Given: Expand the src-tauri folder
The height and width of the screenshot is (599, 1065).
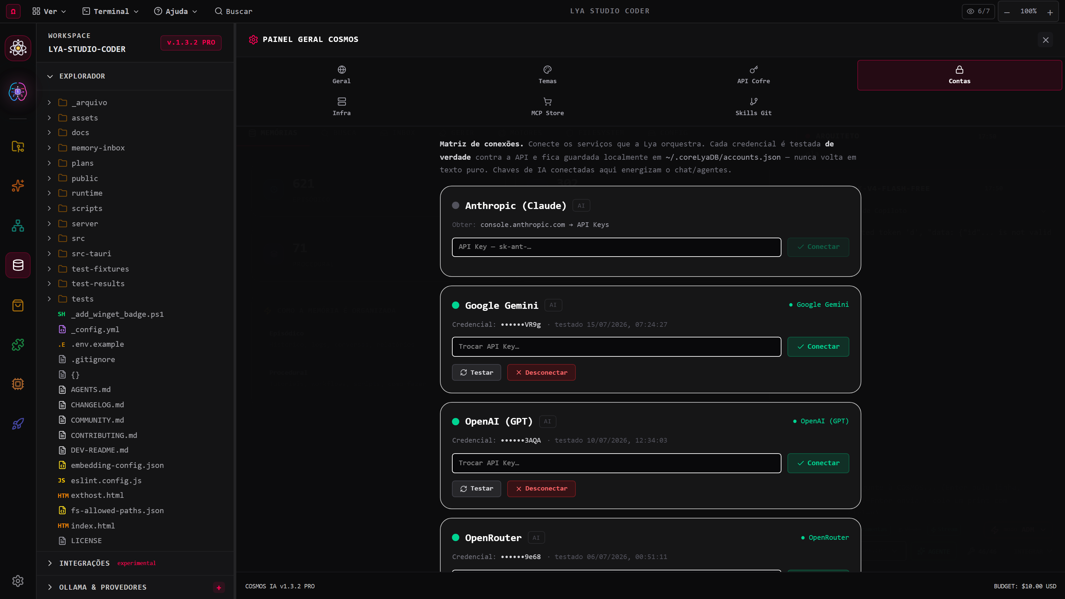Looking at the screenshot, I should tap(135, 254).
